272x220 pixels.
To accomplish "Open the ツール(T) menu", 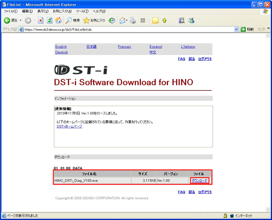I will 82,11.
